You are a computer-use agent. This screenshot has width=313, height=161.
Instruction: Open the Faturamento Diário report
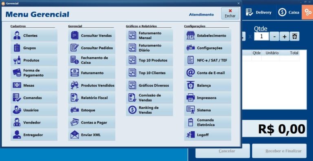tap(149, 48)
